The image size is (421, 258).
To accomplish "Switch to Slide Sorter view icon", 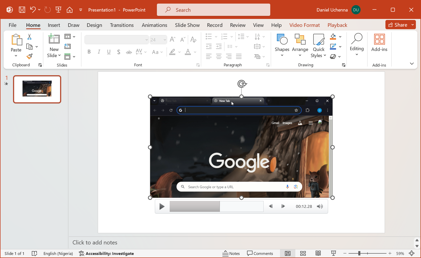I will [x=303, y=253].
